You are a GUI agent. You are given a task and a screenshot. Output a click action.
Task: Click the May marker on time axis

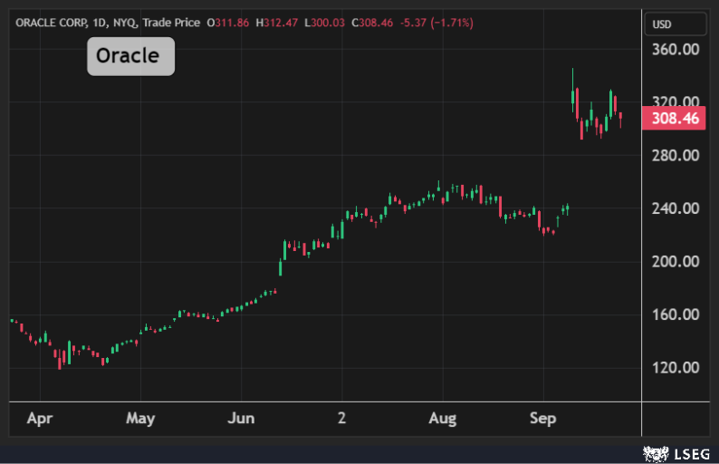(x=140, y=419)
